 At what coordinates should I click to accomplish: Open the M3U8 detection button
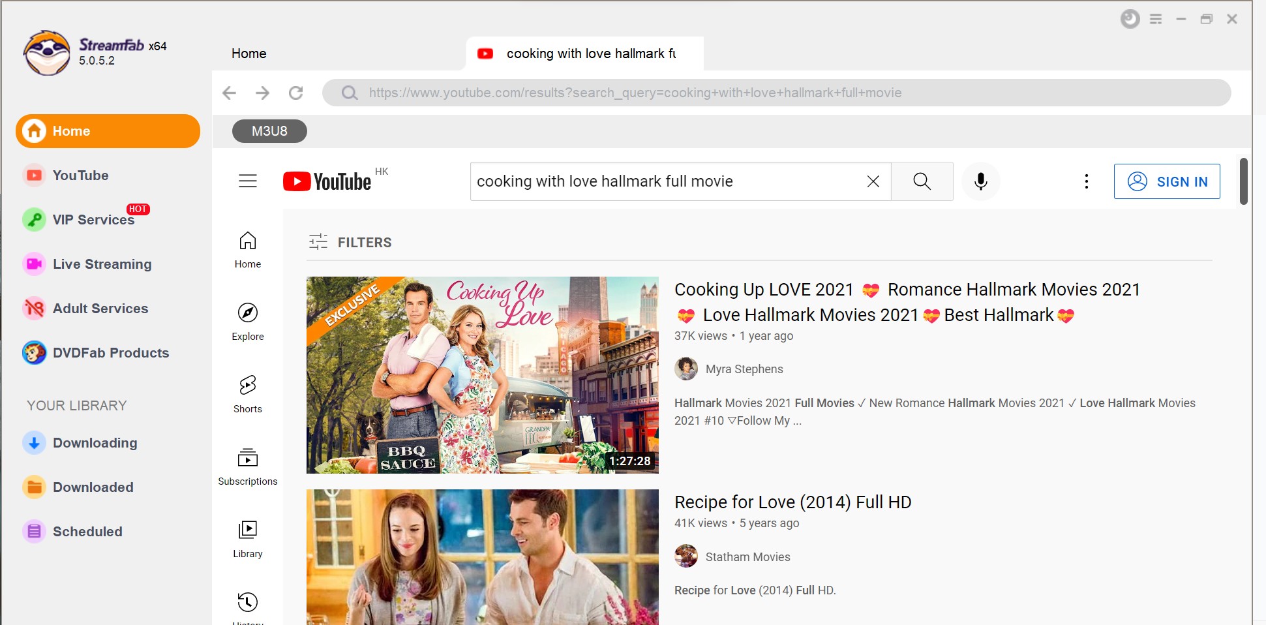[269, 130]
